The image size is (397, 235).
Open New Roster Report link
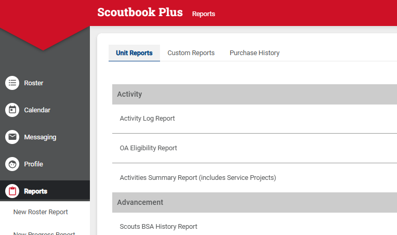(41, 212)
